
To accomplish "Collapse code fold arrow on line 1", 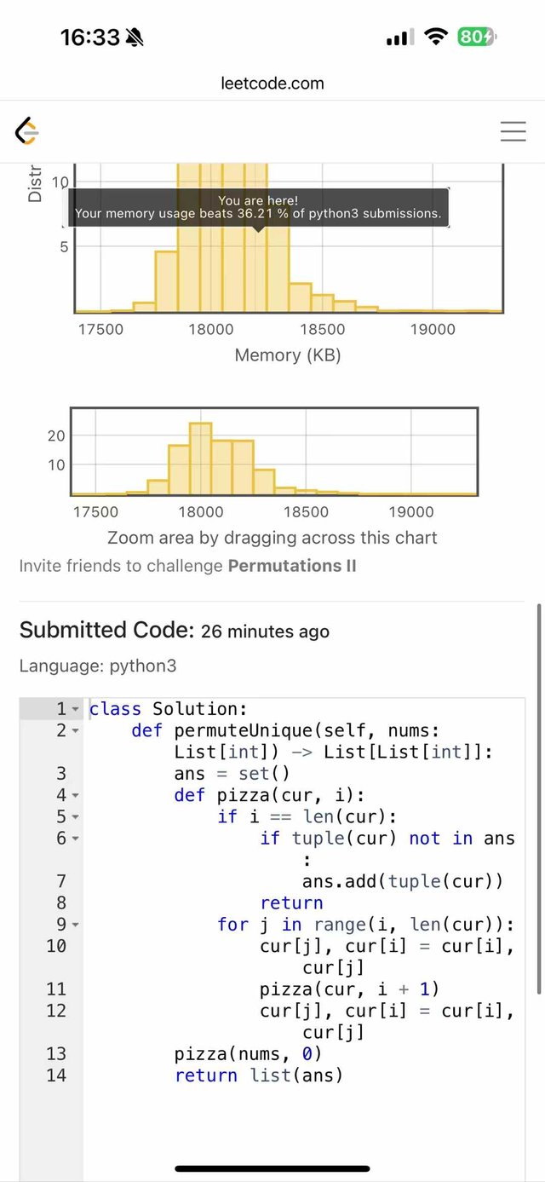I will tap(75, 709).
